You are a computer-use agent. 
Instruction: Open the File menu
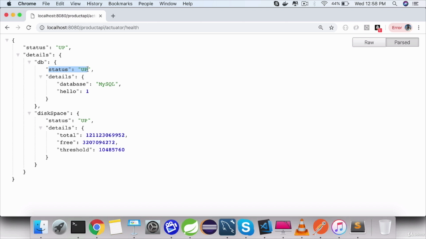46,4
